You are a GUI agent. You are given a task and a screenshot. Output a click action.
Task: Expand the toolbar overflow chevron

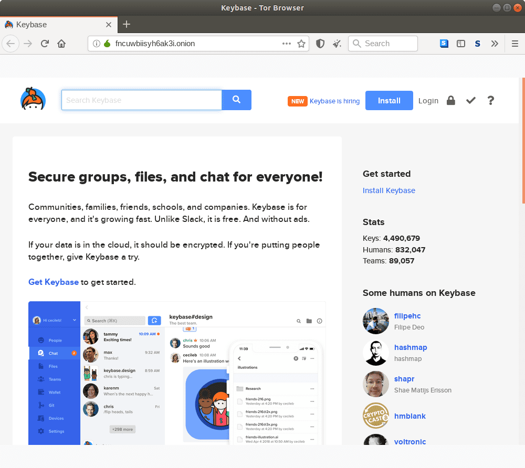495,44
